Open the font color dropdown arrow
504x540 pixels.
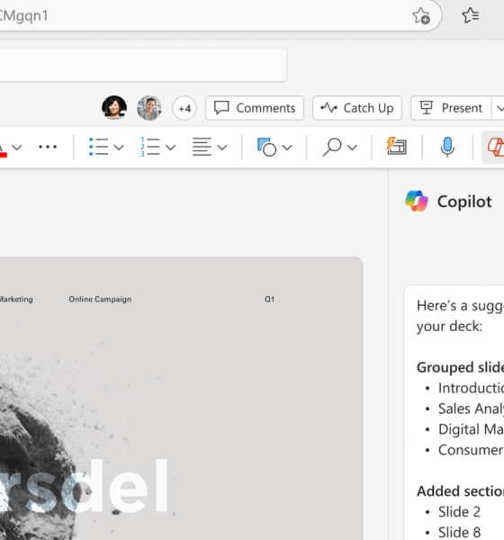[17, 148]
